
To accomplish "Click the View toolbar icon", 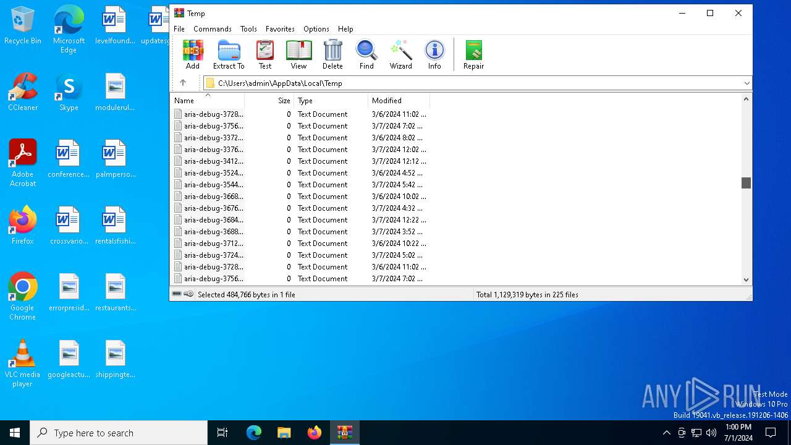I will (298, 54).
